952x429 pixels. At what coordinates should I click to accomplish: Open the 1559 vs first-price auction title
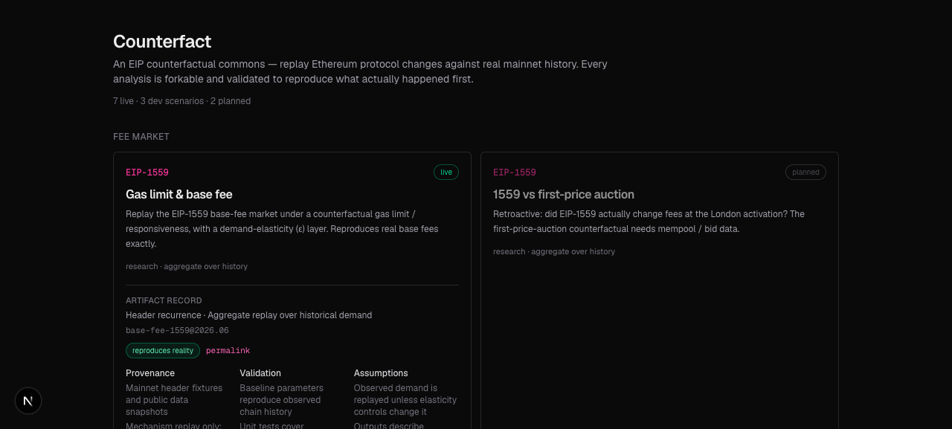pos(564,195)
